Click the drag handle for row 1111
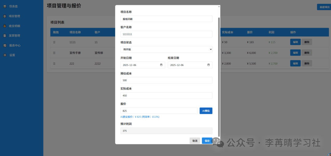The image size is (331, 156). (x=54, y=42)
